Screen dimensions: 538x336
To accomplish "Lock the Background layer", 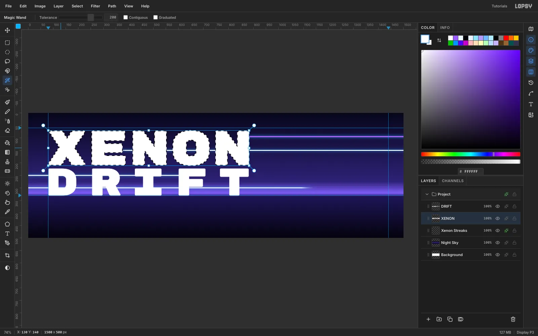I will pos(514,255).
